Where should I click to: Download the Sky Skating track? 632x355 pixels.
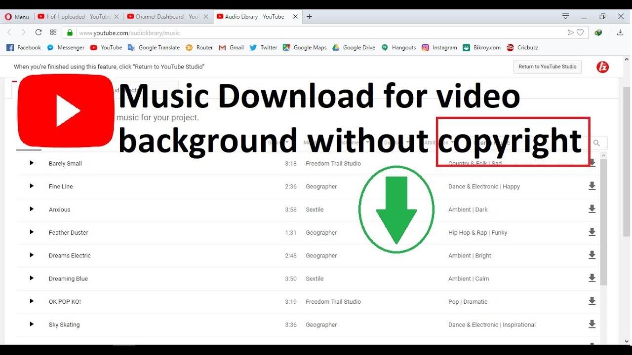coord(592,324)
